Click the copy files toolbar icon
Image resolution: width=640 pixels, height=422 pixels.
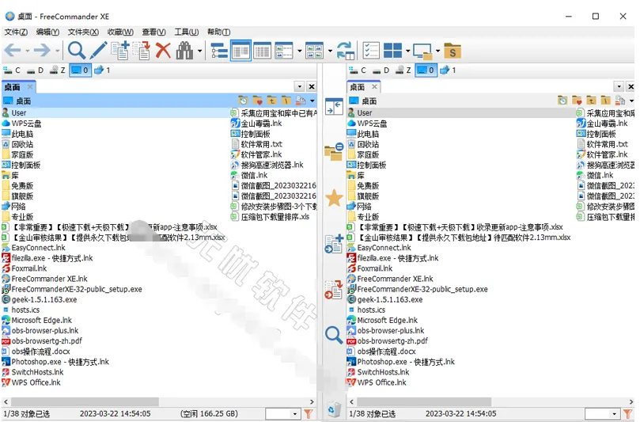(120, 51)
